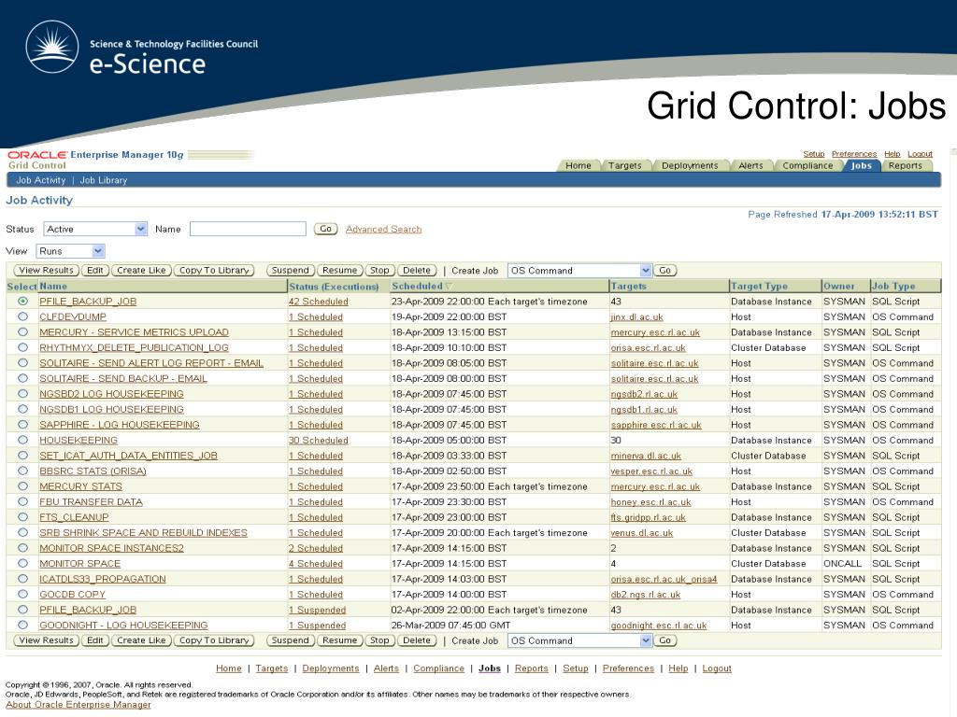Open MERCURY - SERVICE METRICS UPLOAD job
The width and height of the screenshot is (957, 717).
pyautogui.click(x=134, y=332)
